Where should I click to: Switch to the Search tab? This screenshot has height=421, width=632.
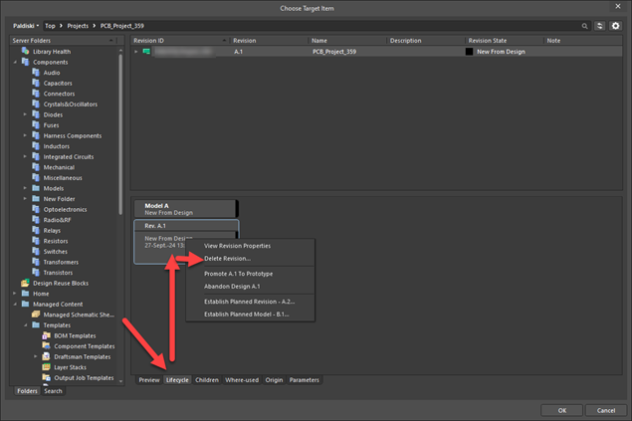(x=52, y=391)
